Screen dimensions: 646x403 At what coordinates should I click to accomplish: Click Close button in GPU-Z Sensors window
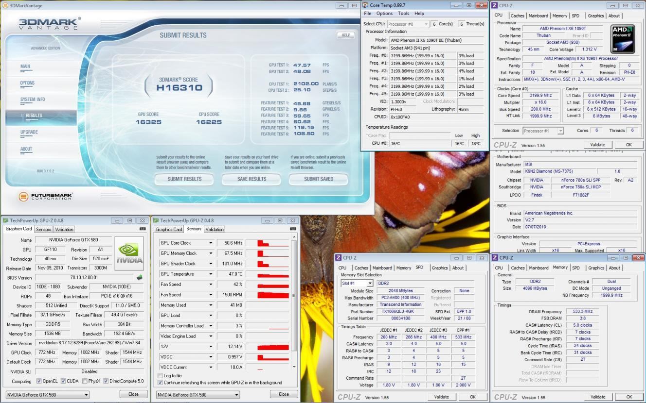coord(284,394)
